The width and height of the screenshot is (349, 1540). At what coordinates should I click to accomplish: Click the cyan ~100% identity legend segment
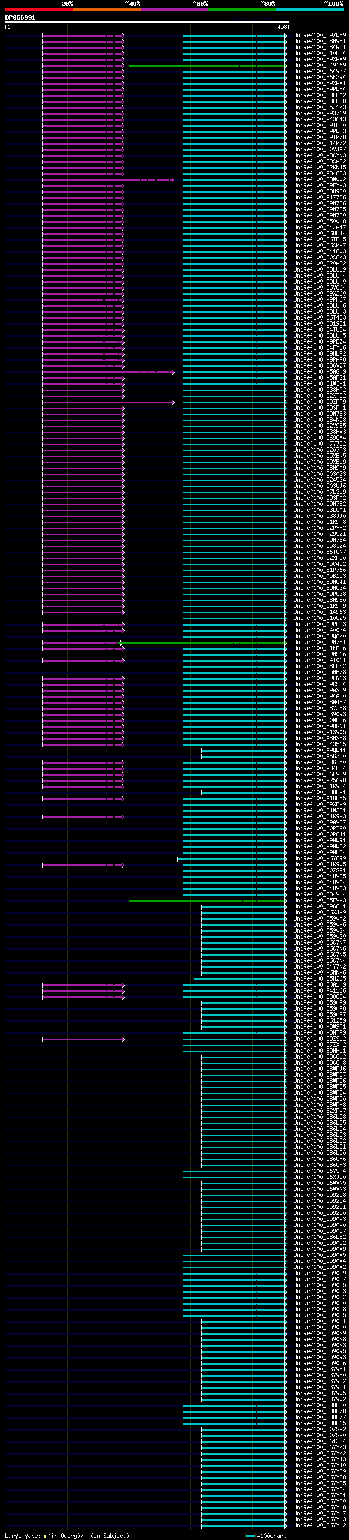coord(310,10)
